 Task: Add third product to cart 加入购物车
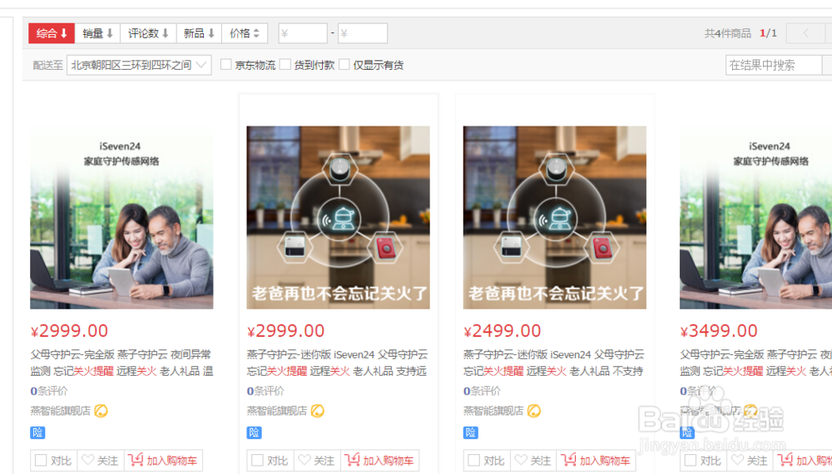(597, 460)
